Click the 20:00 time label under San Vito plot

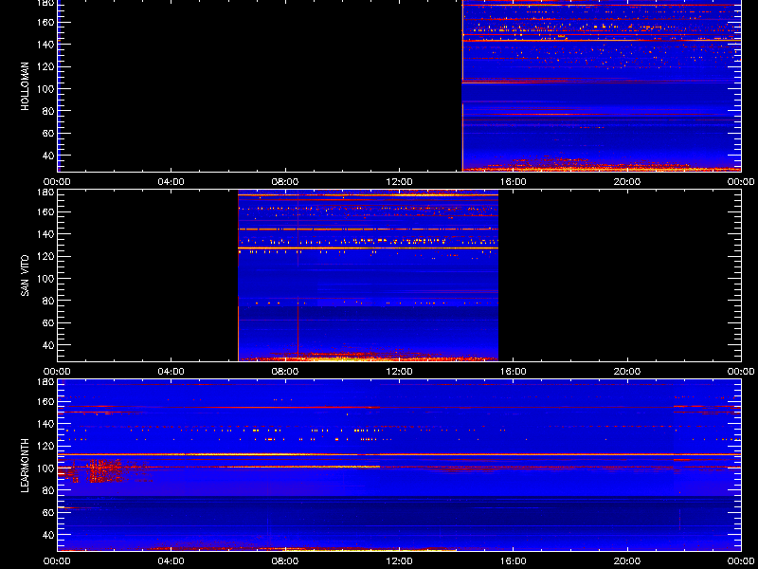point(627,372)
